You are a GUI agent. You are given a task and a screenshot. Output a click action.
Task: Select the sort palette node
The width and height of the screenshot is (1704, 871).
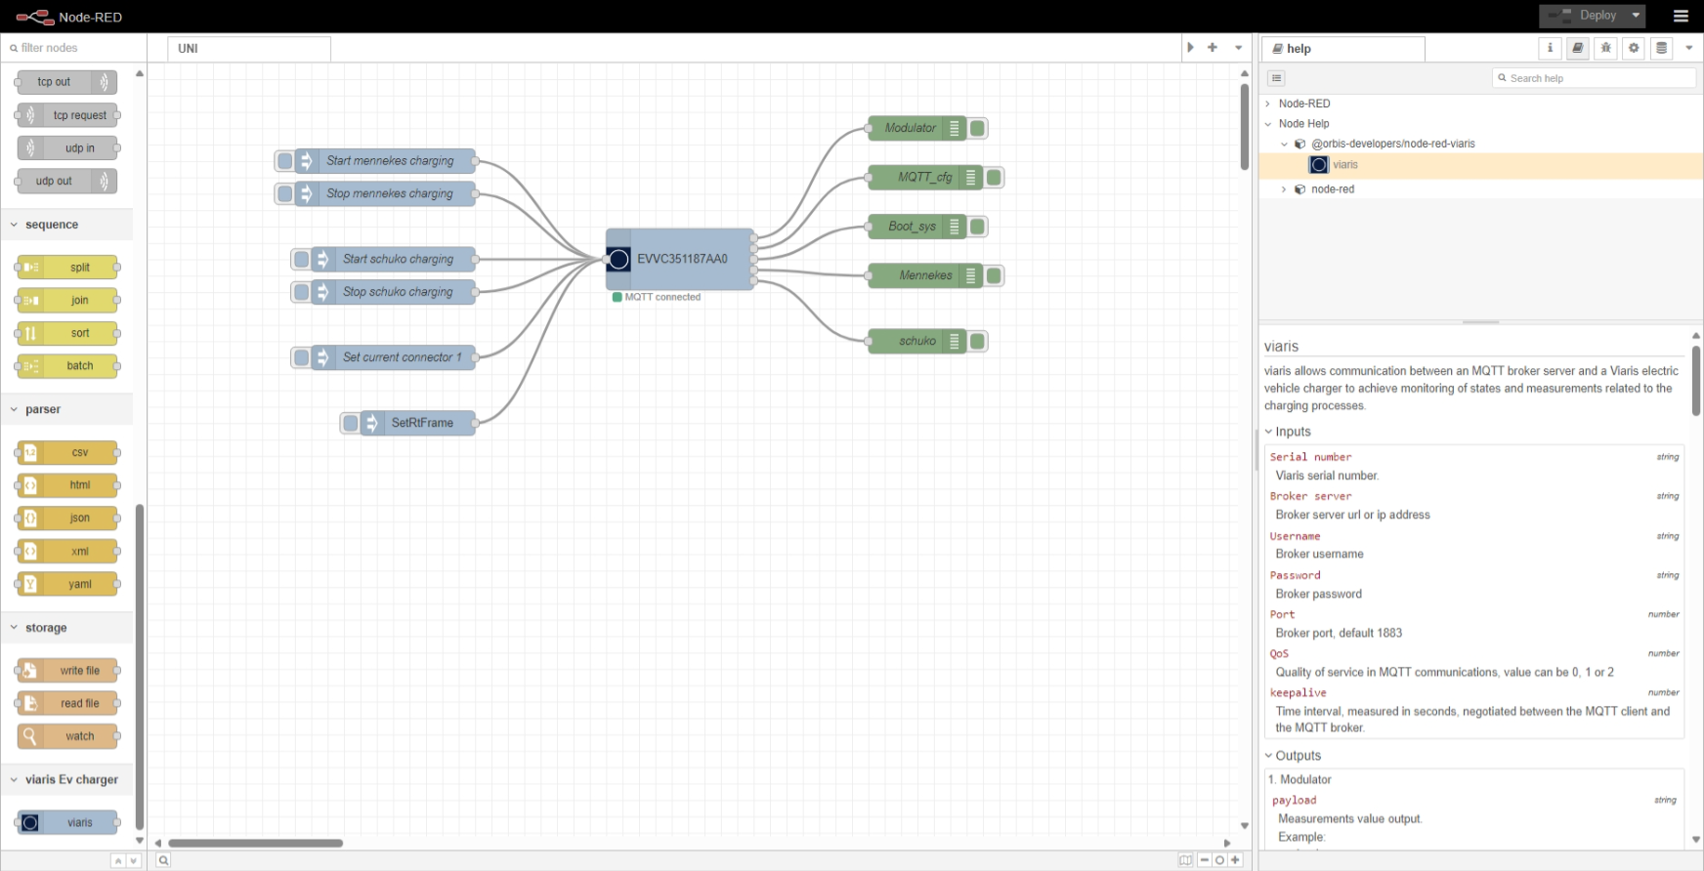66,333
